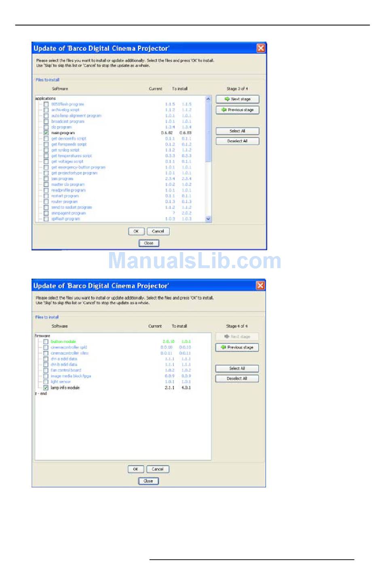The width and height of the screenshot is (384, 565).
Task: Click Cancel in Stage 3 of 4 dialog
Action: [x=158, y=231]
